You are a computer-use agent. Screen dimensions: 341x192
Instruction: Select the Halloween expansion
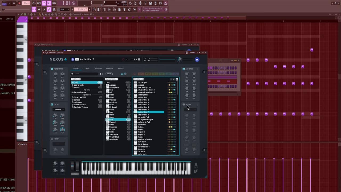point(87,102)
